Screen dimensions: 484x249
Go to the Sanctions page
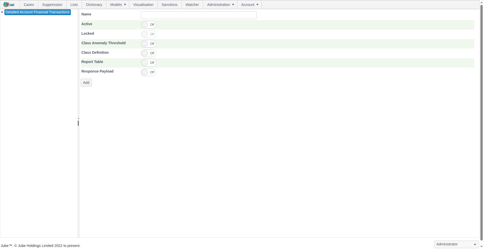tap(169, 5)
